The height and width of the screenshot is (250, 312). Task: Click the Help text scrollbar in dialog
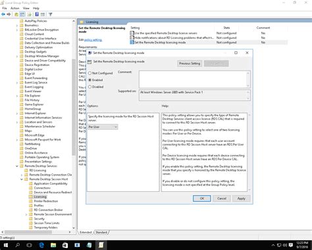[249, 152]
